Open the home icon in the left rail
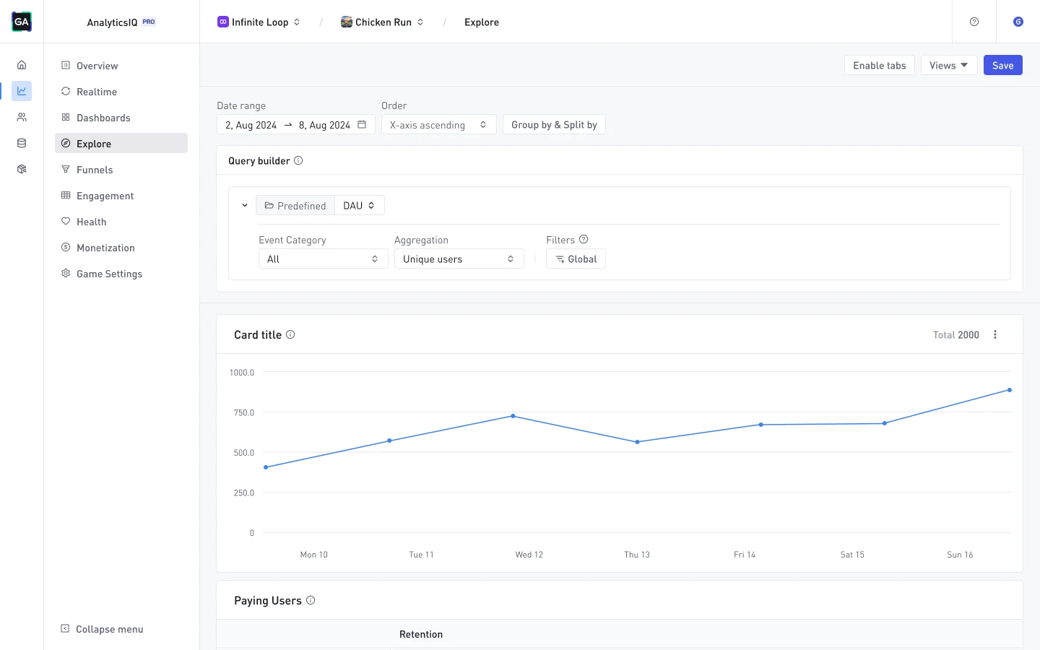Screen dimensions: 1040x650 [x=22, y=65]
